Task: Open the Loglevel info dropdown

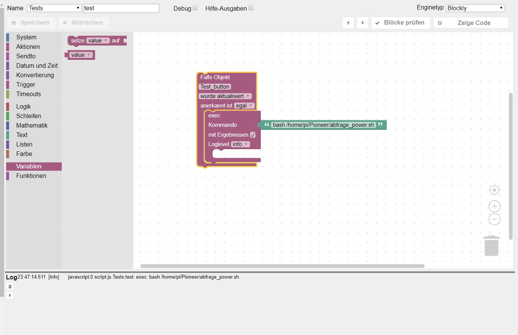Action: click(240, 144)
